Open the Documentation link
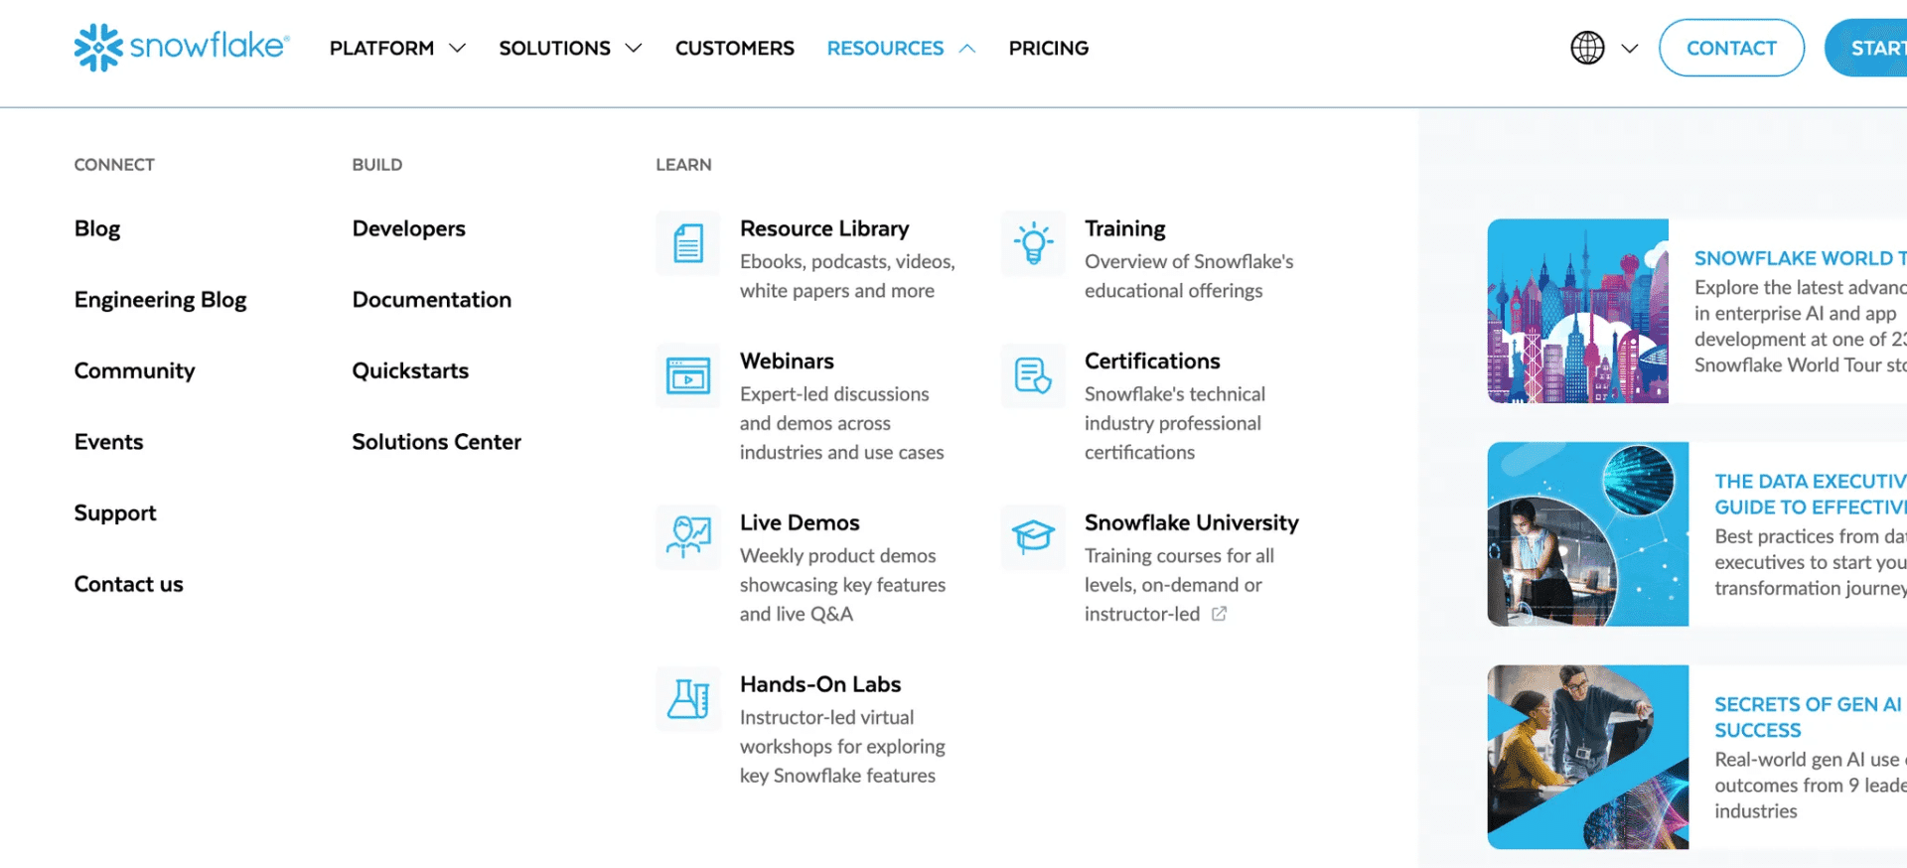Screen dimensions: 1907x868 tap(432, 300)
